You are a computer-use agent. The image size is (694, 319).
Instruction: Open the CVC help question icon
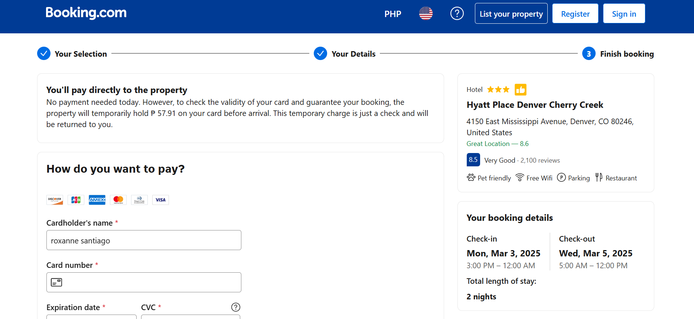coord(236,307)
